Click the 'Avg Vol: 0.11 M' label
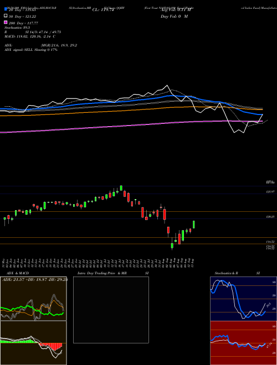 (x=176, y=10)
